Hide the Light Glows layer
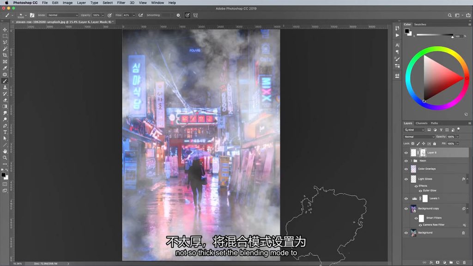The width and height of the screenshot is (473, 266). (x=406, y=179)
